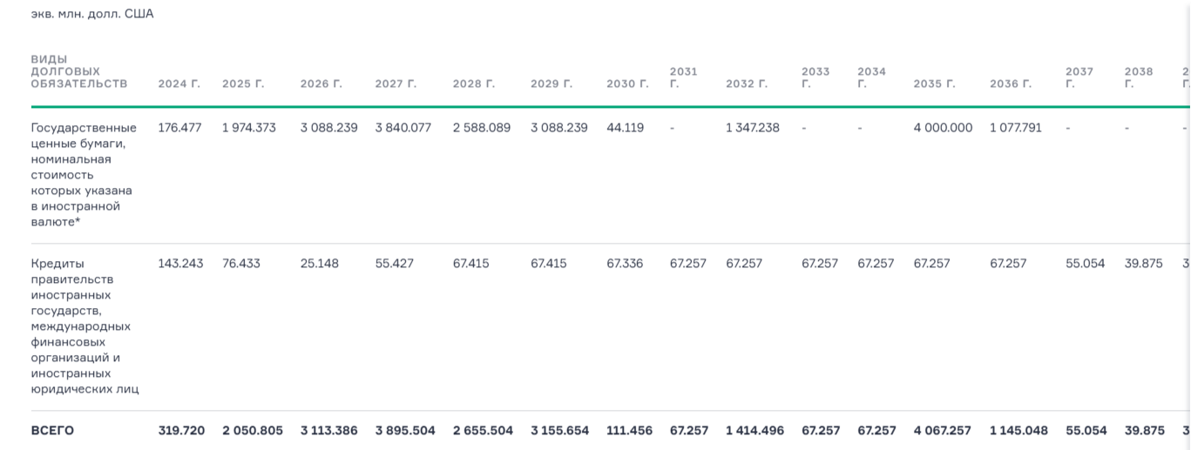The image size is (1191, 450).
Task: Select the 2035 Г. column header
Action: coord(934,84)
